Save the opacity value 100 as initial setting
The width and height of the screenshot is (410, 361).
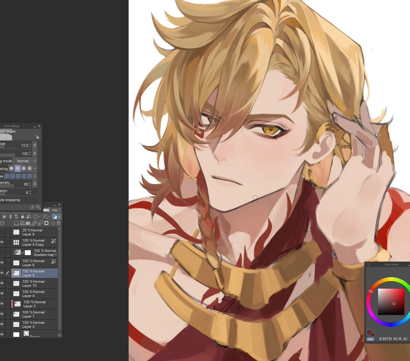35,153
